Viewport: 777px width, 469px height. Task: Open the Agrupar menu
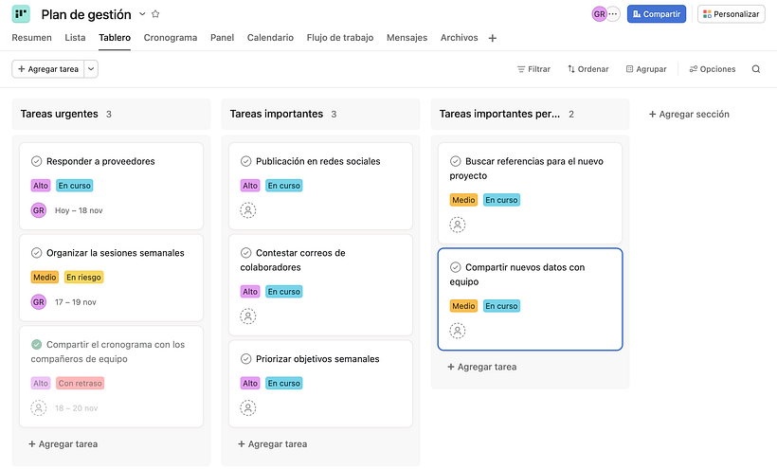[646, 69]
